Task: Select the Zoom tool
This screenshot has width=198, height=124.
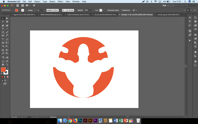Action: click(x=7, y=65)
